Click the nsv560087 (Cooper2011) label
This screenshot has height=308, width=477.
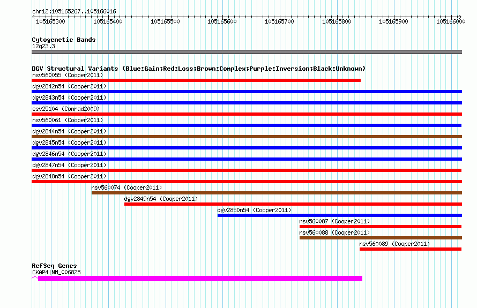pyautogui.click(x=334, y=221)
